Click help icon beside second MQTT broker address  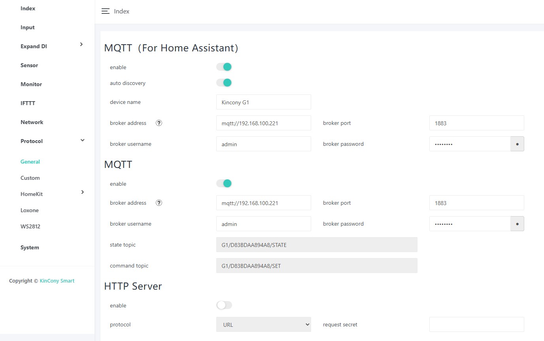pos(159,203)
